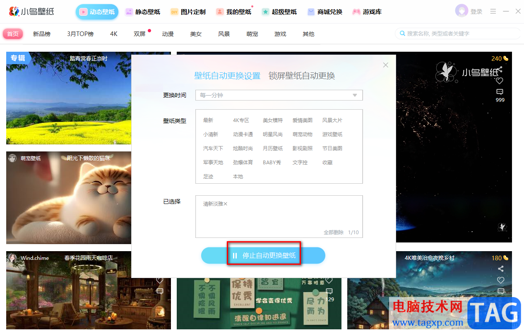Screen dimensions: 524x331
Task: Select the 萌宠 category
Action: (252, 34)
